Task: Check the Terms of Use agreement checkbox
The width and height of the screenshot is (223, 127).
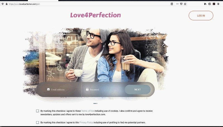Action: click(38, 111)
